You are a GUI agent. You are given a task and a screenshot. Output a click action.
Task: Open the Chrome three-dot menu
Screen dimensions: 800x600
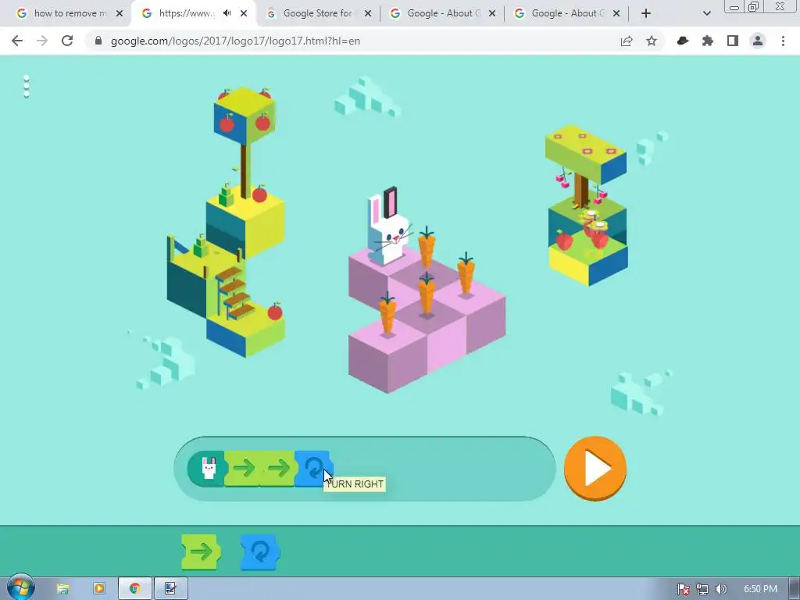coord(783,41)
